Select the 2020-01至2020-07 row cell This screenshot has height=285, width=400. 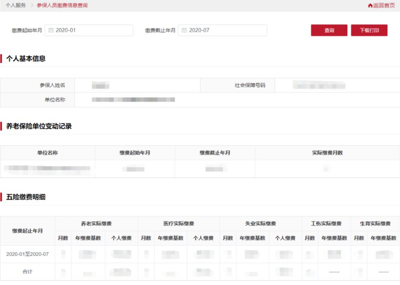27,254
